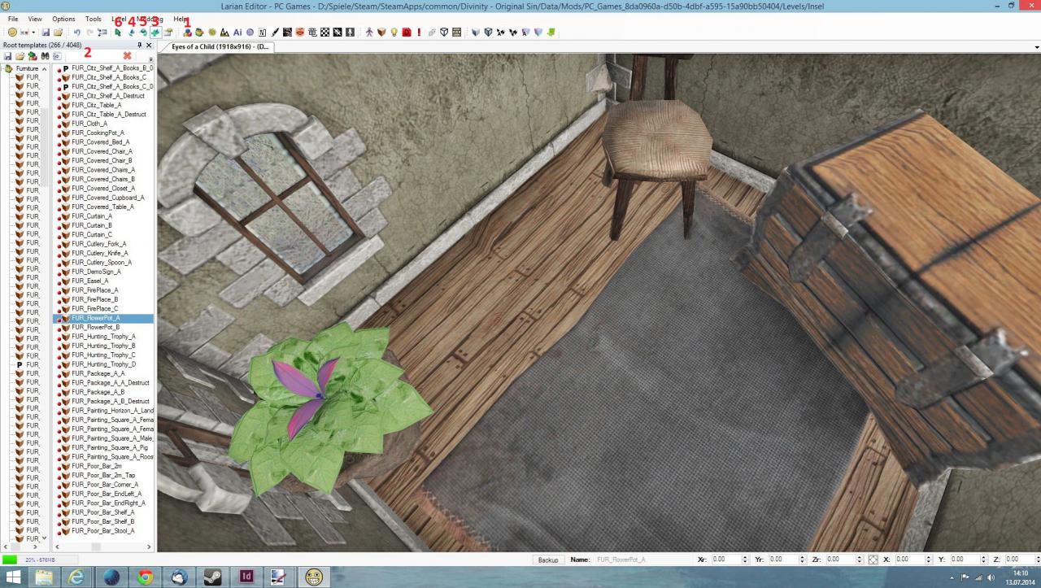The height and width of the screenshot is (588, 1041).
Task: Select FUR_Hunting_Trophy_A template
Action: [x=103, y=337]
